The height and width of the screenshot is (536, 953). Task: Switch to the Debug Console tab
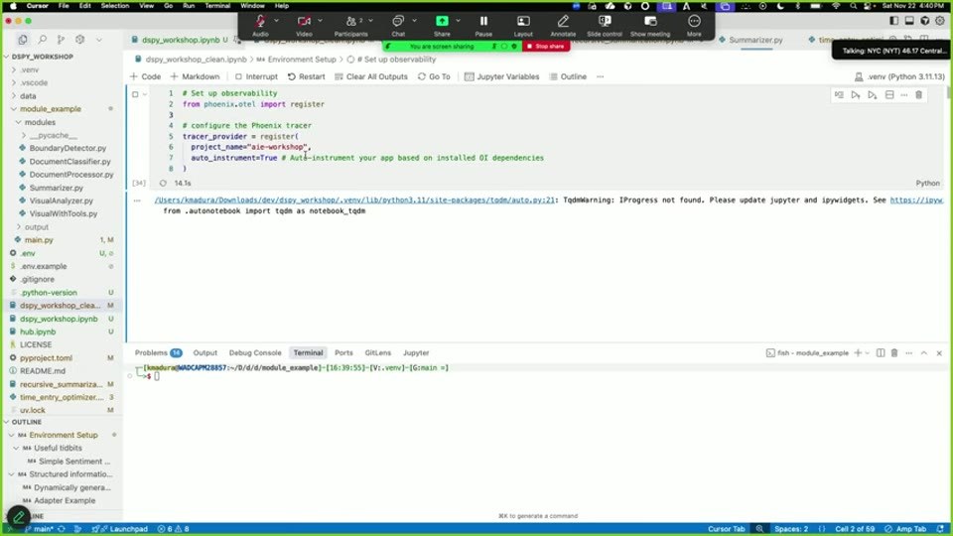tap(255, 352)
